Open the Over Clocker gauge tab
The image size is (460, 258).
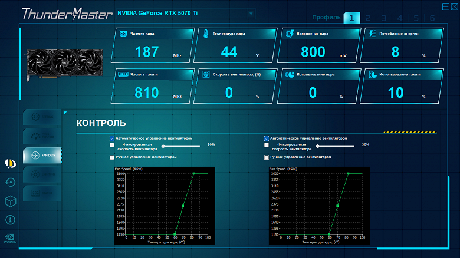pyautogui.click(x=42, y=136)
